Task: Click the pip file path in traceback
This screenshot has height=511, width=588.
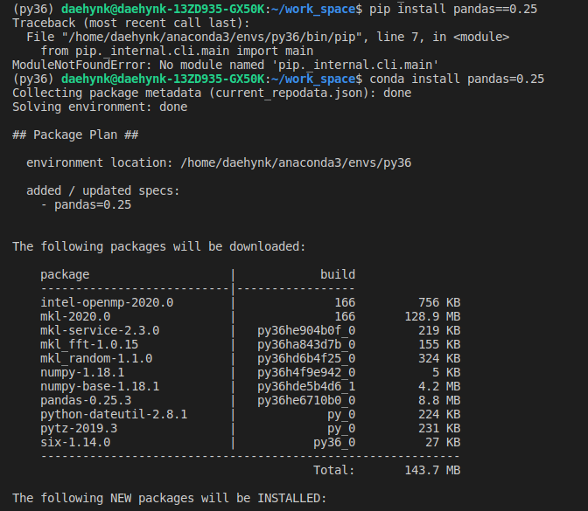Action: [210, 37]
